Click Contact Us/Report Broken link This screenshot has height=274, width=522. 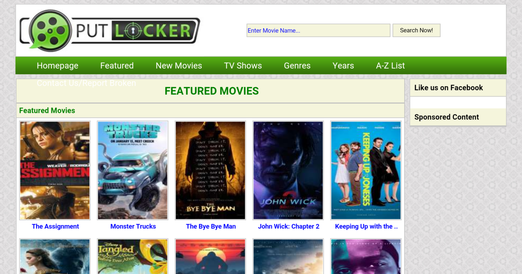86,83
